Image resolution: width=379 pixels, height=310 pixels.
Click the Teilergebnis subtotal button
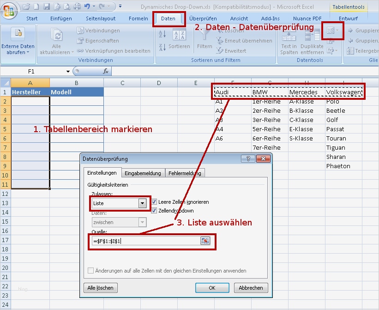pos(362,51)
